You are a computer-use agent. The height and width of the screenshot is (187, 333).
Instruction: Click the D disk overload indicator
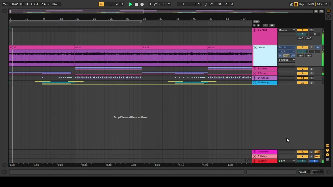coord(326,4)
